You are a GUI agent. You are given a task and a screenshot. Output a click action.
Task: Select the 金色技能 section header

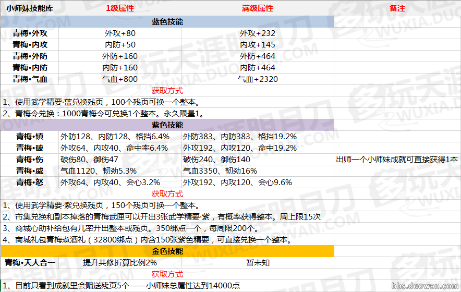[x=167, y=251]
